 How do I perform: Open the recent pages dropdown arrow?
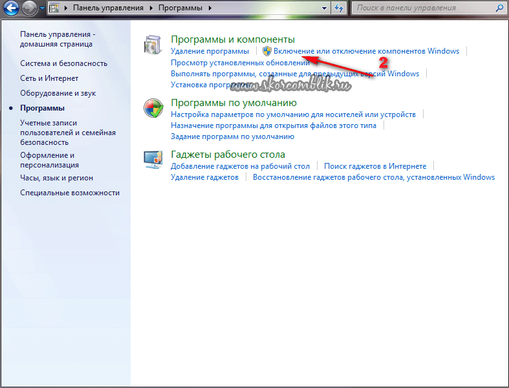(42, 8)
